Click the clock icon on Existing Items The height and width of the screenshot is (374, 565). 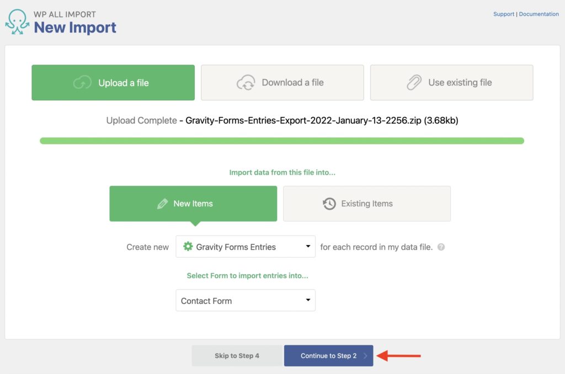coord(329,204)
